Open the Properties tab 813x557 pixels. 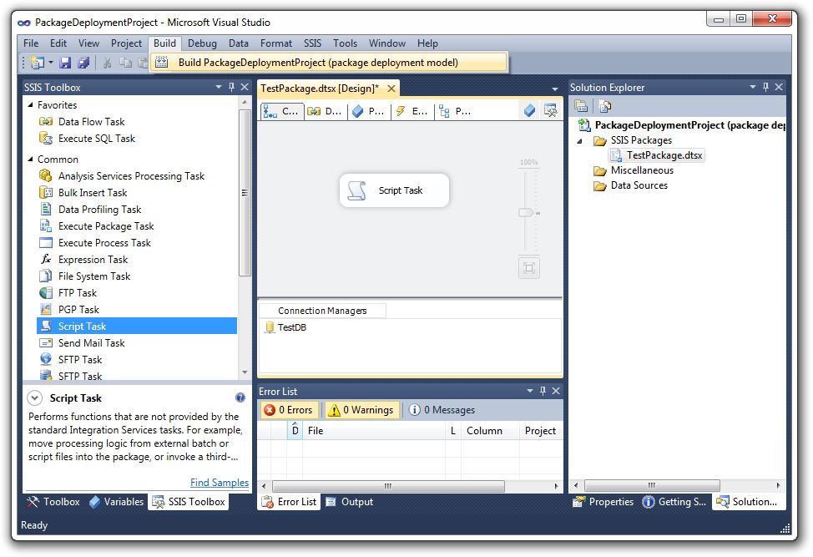pos(603,502)
